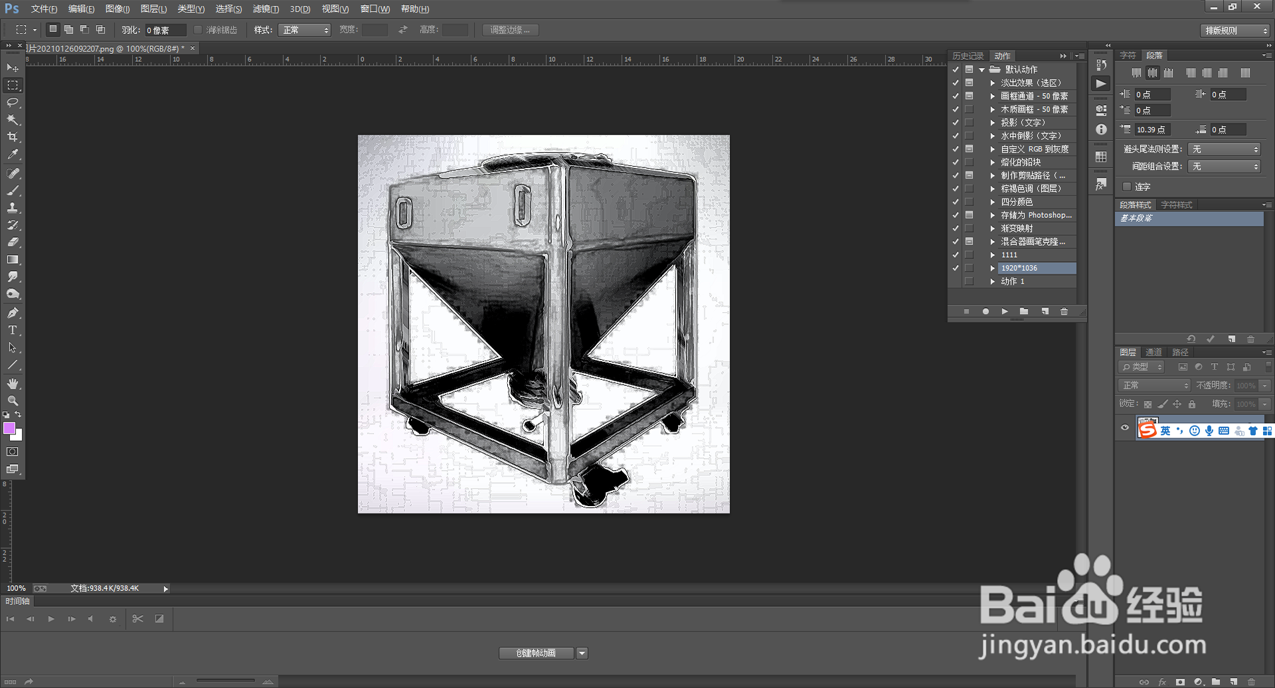The image size is (1275, 688).
Task: Toggle the checkmark for 1920*1036 action
Action: [x=956, y=268]
